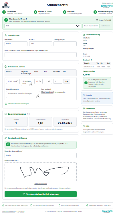
Task: Expand the Stundenzettel selection dropdown showing Test
Action: point(43,26)
